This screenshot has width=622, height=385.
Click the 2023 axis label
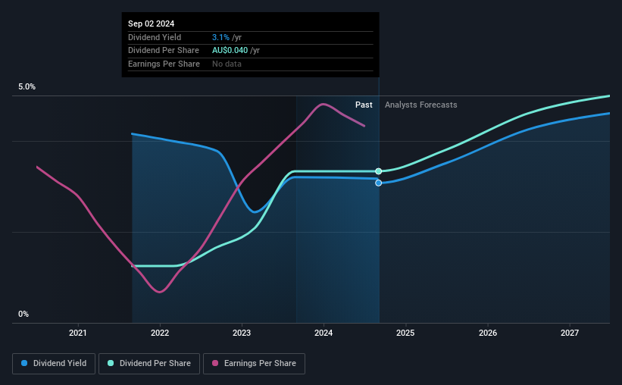tap(242, 333)
